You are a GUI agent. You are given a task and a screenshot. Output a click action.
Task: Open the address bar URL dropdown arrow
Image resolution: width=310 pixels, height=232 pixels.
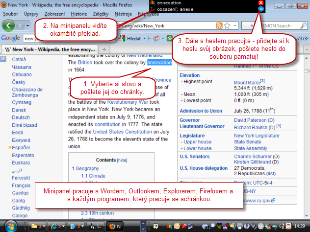pyautogui.click(x=235, y=25)
